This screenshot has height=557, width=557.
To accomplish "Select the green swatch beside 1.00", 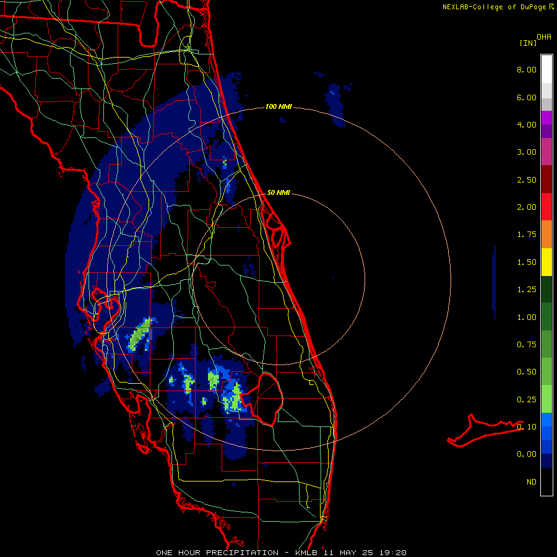I will click(x=546, y=317).
